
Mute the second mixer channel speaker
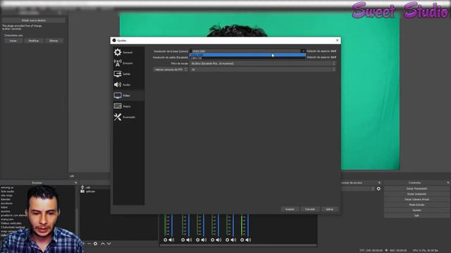click(189, 240)
